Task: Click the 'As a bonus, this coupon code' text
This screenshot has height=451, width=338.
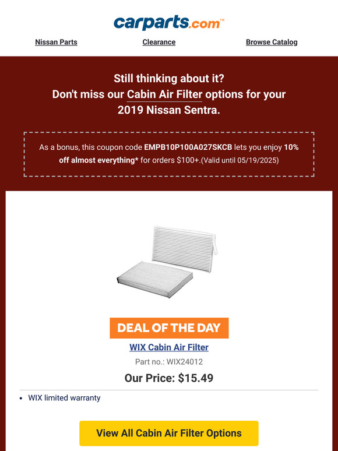Action: pyautogui.click(x=90, y=147)
